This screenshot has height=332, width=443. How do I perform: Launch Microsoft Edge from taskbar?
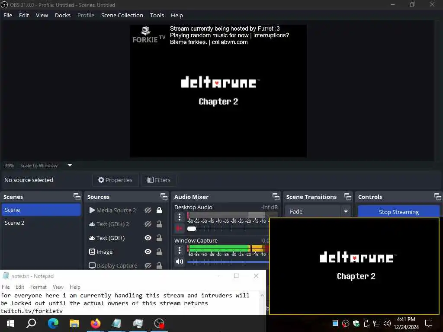click(x=53, y=323)
